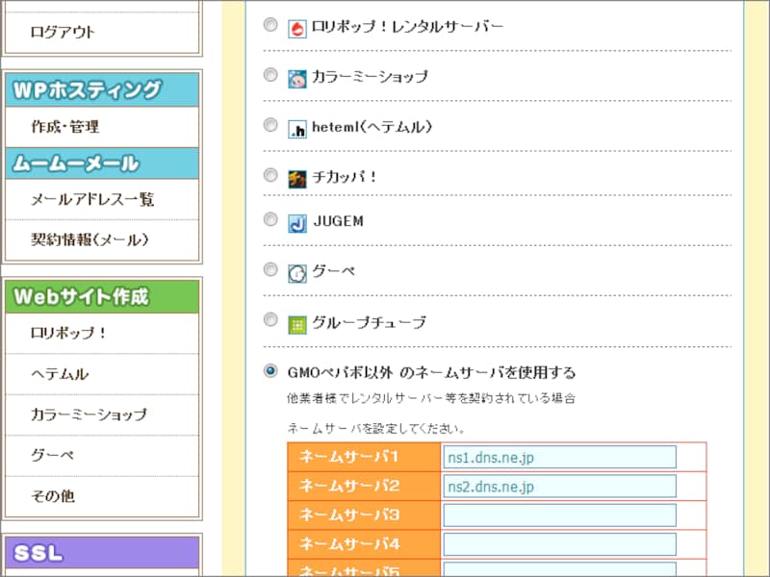Select チカッパ！ radio button
The image size is (770, 577).
270,175
